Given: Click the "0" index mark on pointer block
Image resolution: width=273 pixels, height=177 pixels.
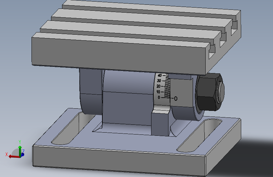Looking at the screenshot, I should (176, 99).
